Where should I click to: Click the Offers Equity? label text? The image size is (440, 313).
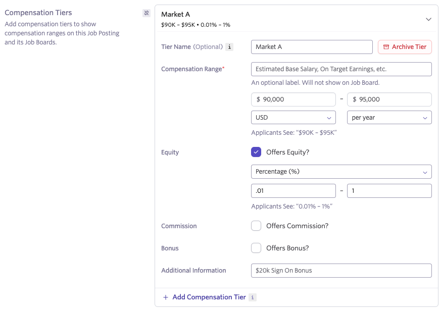click(x=287, y=152)
